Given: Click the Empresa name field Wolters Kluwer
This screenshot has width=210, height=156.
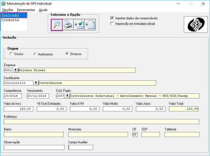Looking at the screenshot, I should 77,70.
